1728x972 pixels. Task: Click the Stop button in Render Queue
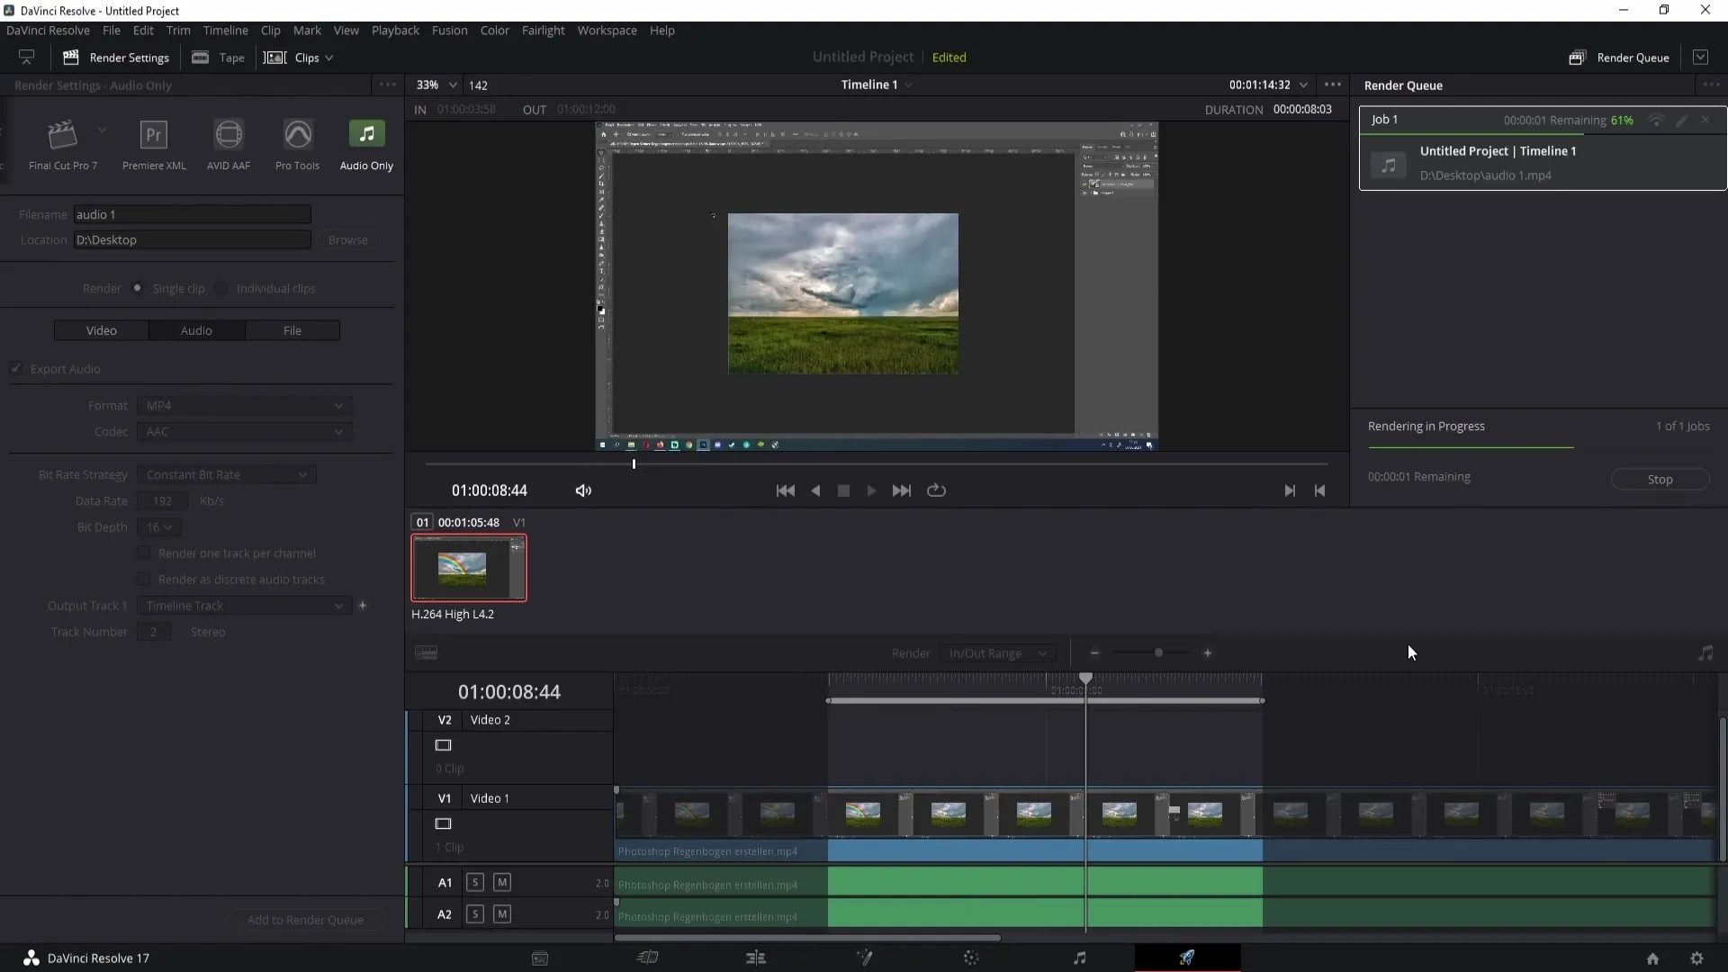[1660, 478]
